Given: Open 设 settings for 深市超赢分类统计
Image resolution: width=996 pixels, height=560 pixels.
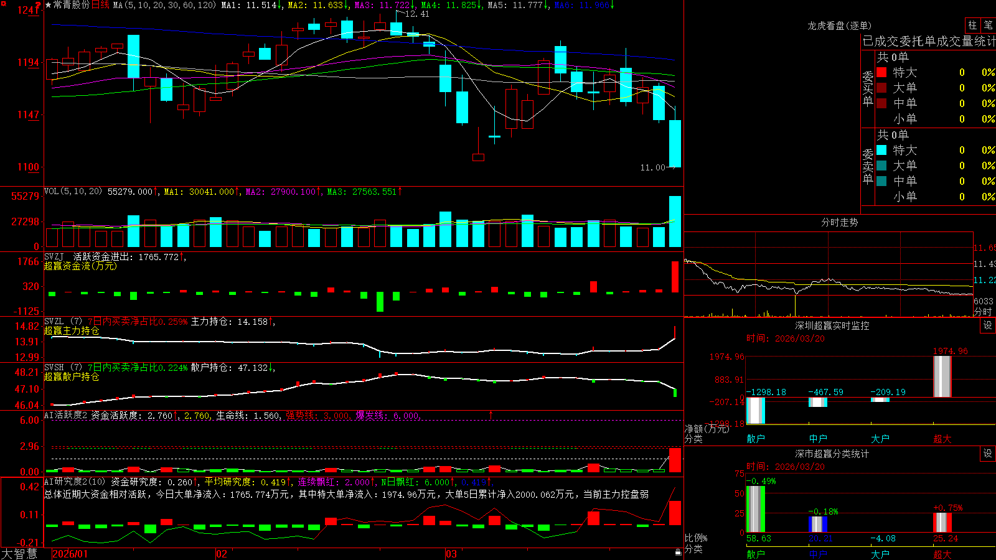Looking at the screenshot, I should click(988, 454).
